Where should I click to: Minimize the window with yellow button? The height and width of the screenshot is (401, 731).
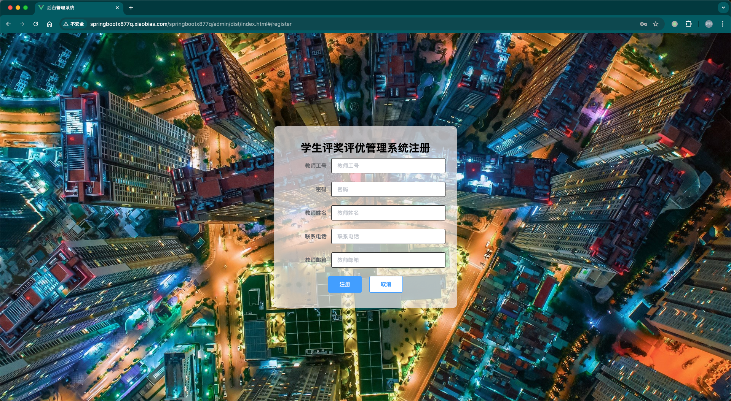tap(18, 8)
